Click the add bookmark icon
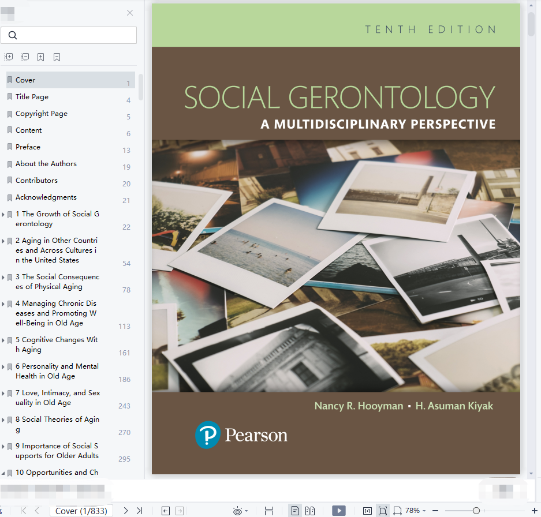The height and width of the screenshot is (517, 541). click(x=41, y=57)
